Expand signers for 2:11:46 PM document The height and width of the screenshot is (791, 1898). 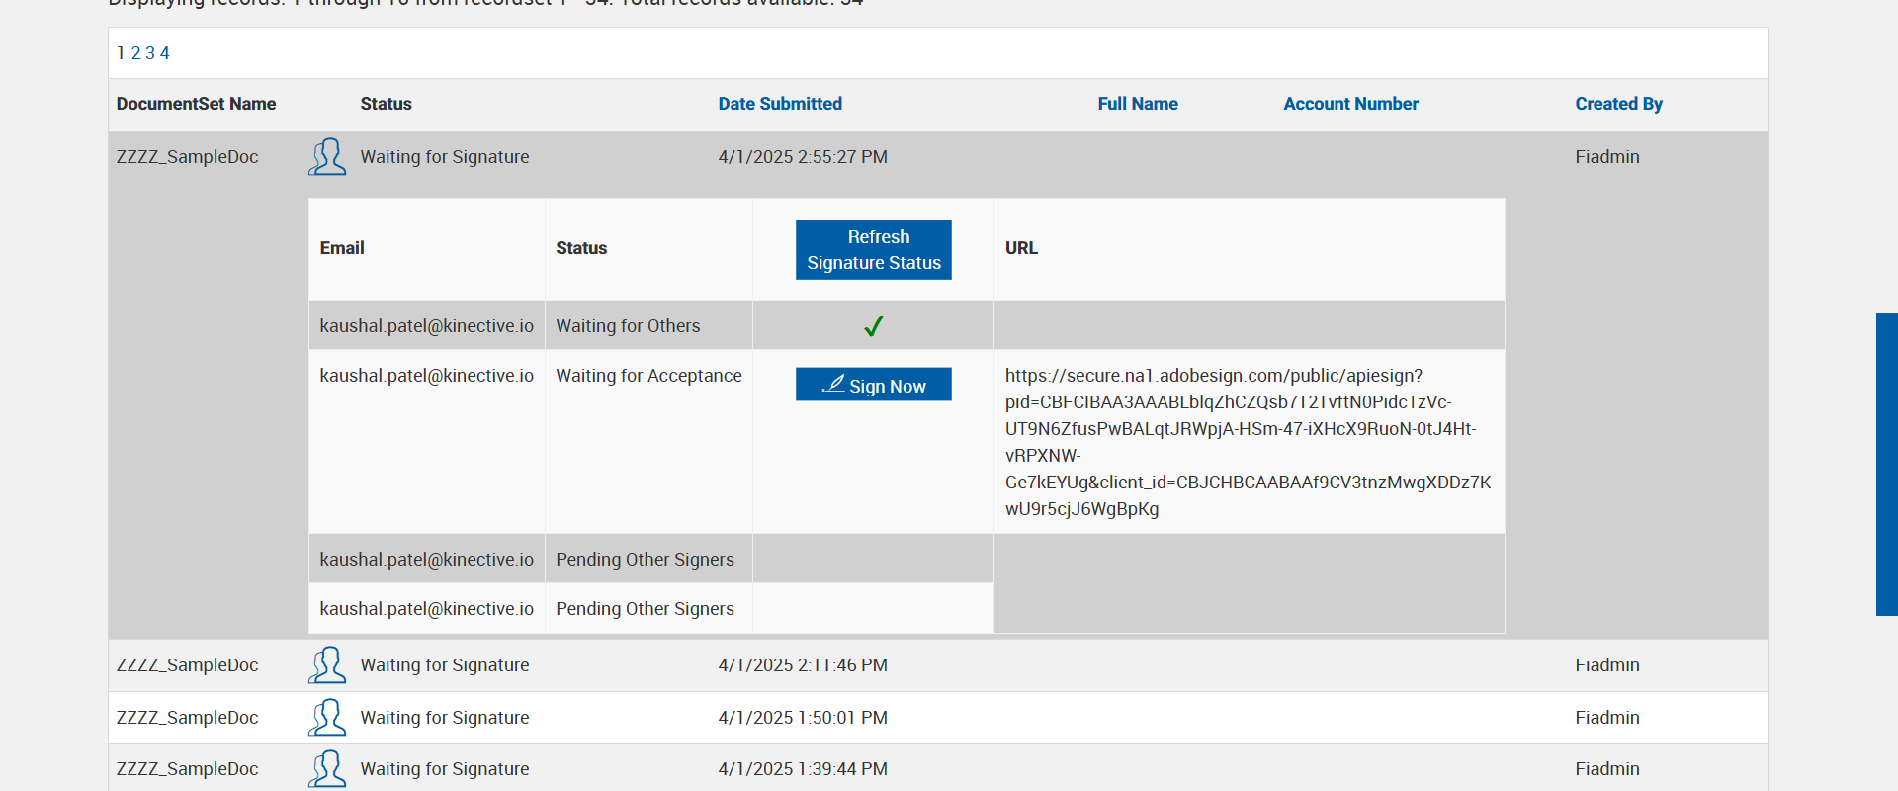327,665
